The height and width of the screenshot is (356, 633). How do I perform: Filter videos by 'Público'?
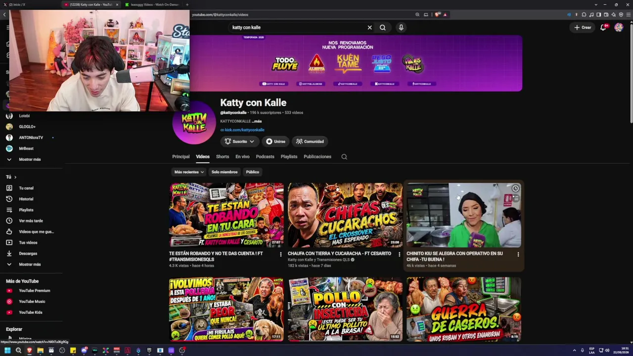coord(253,172)
